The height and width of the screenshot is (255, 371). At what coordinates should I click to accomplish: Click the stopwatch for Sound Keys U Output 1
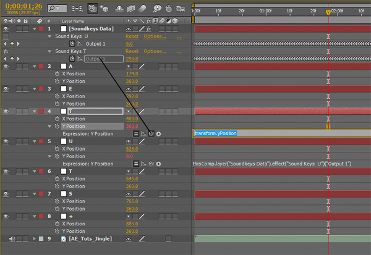72,44
